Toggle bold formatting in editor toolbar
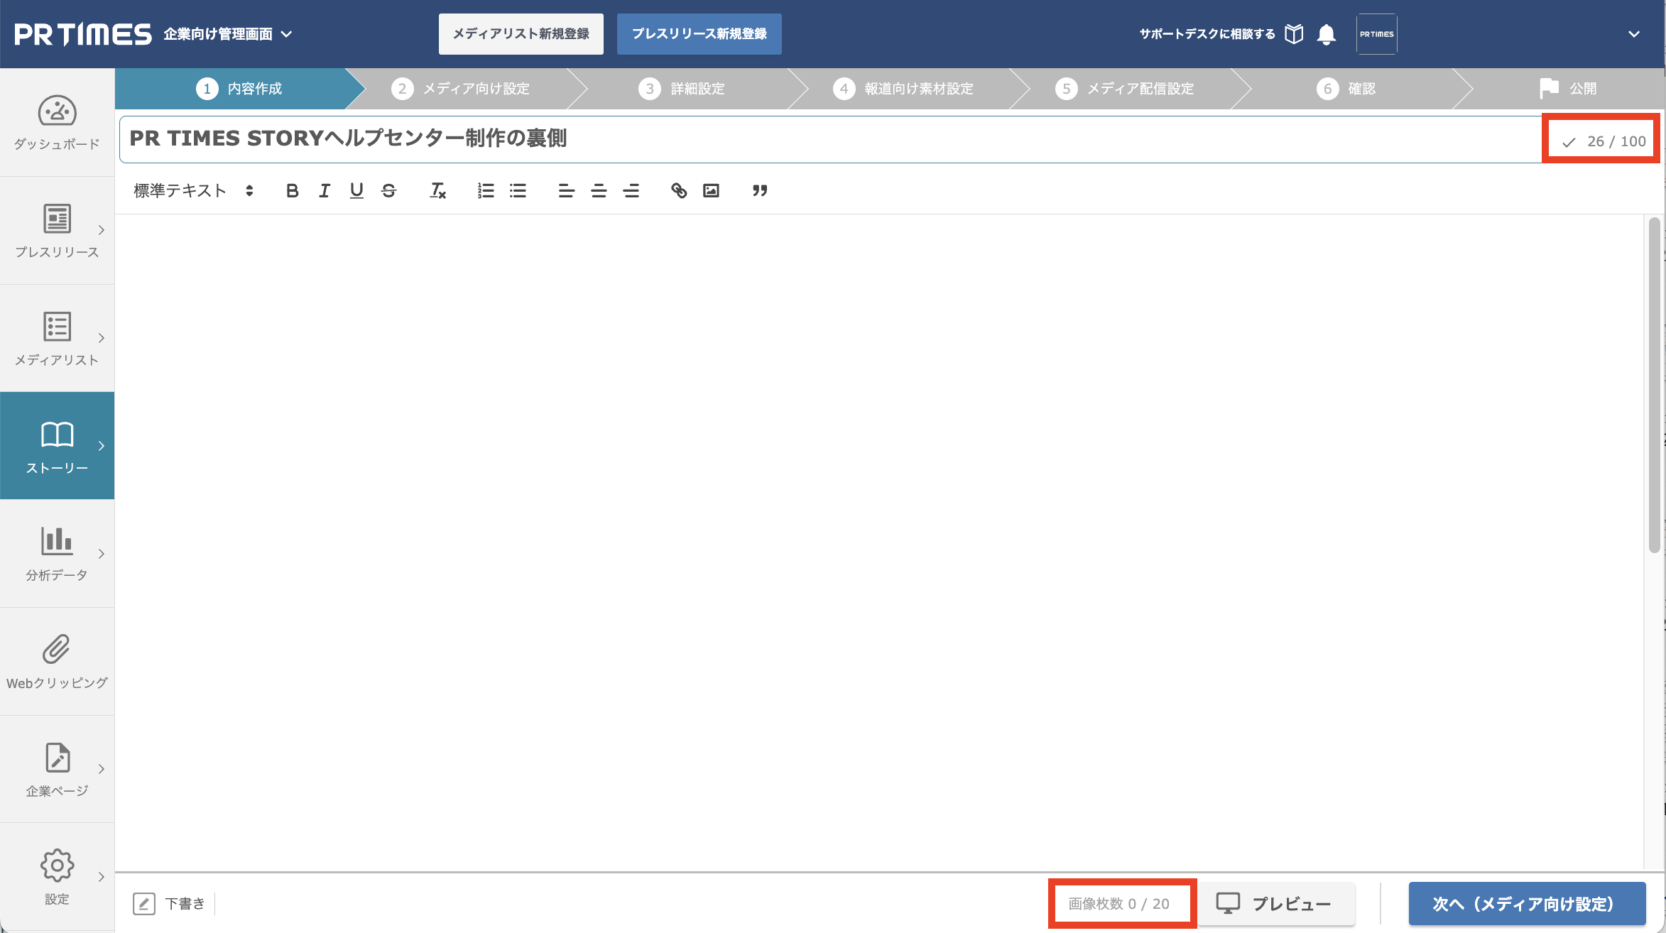This screenshot has width=1666, height=933. pos(292,190)
